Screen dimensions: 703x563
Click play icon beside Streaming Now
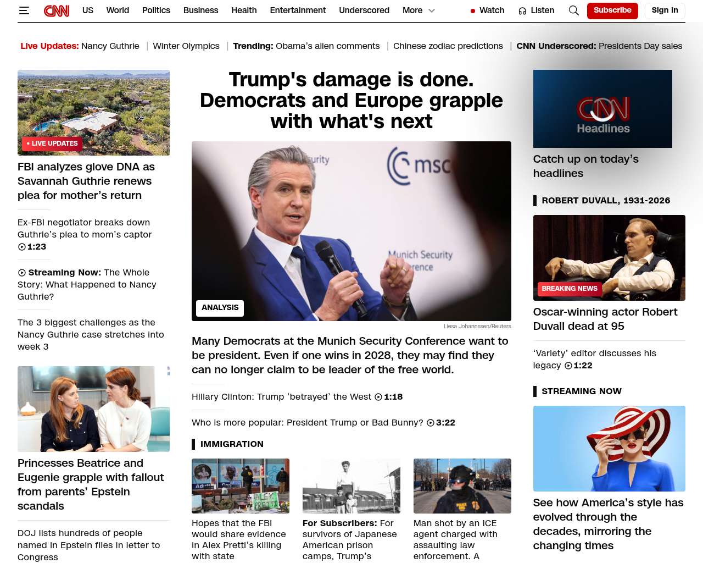point(22,273)
